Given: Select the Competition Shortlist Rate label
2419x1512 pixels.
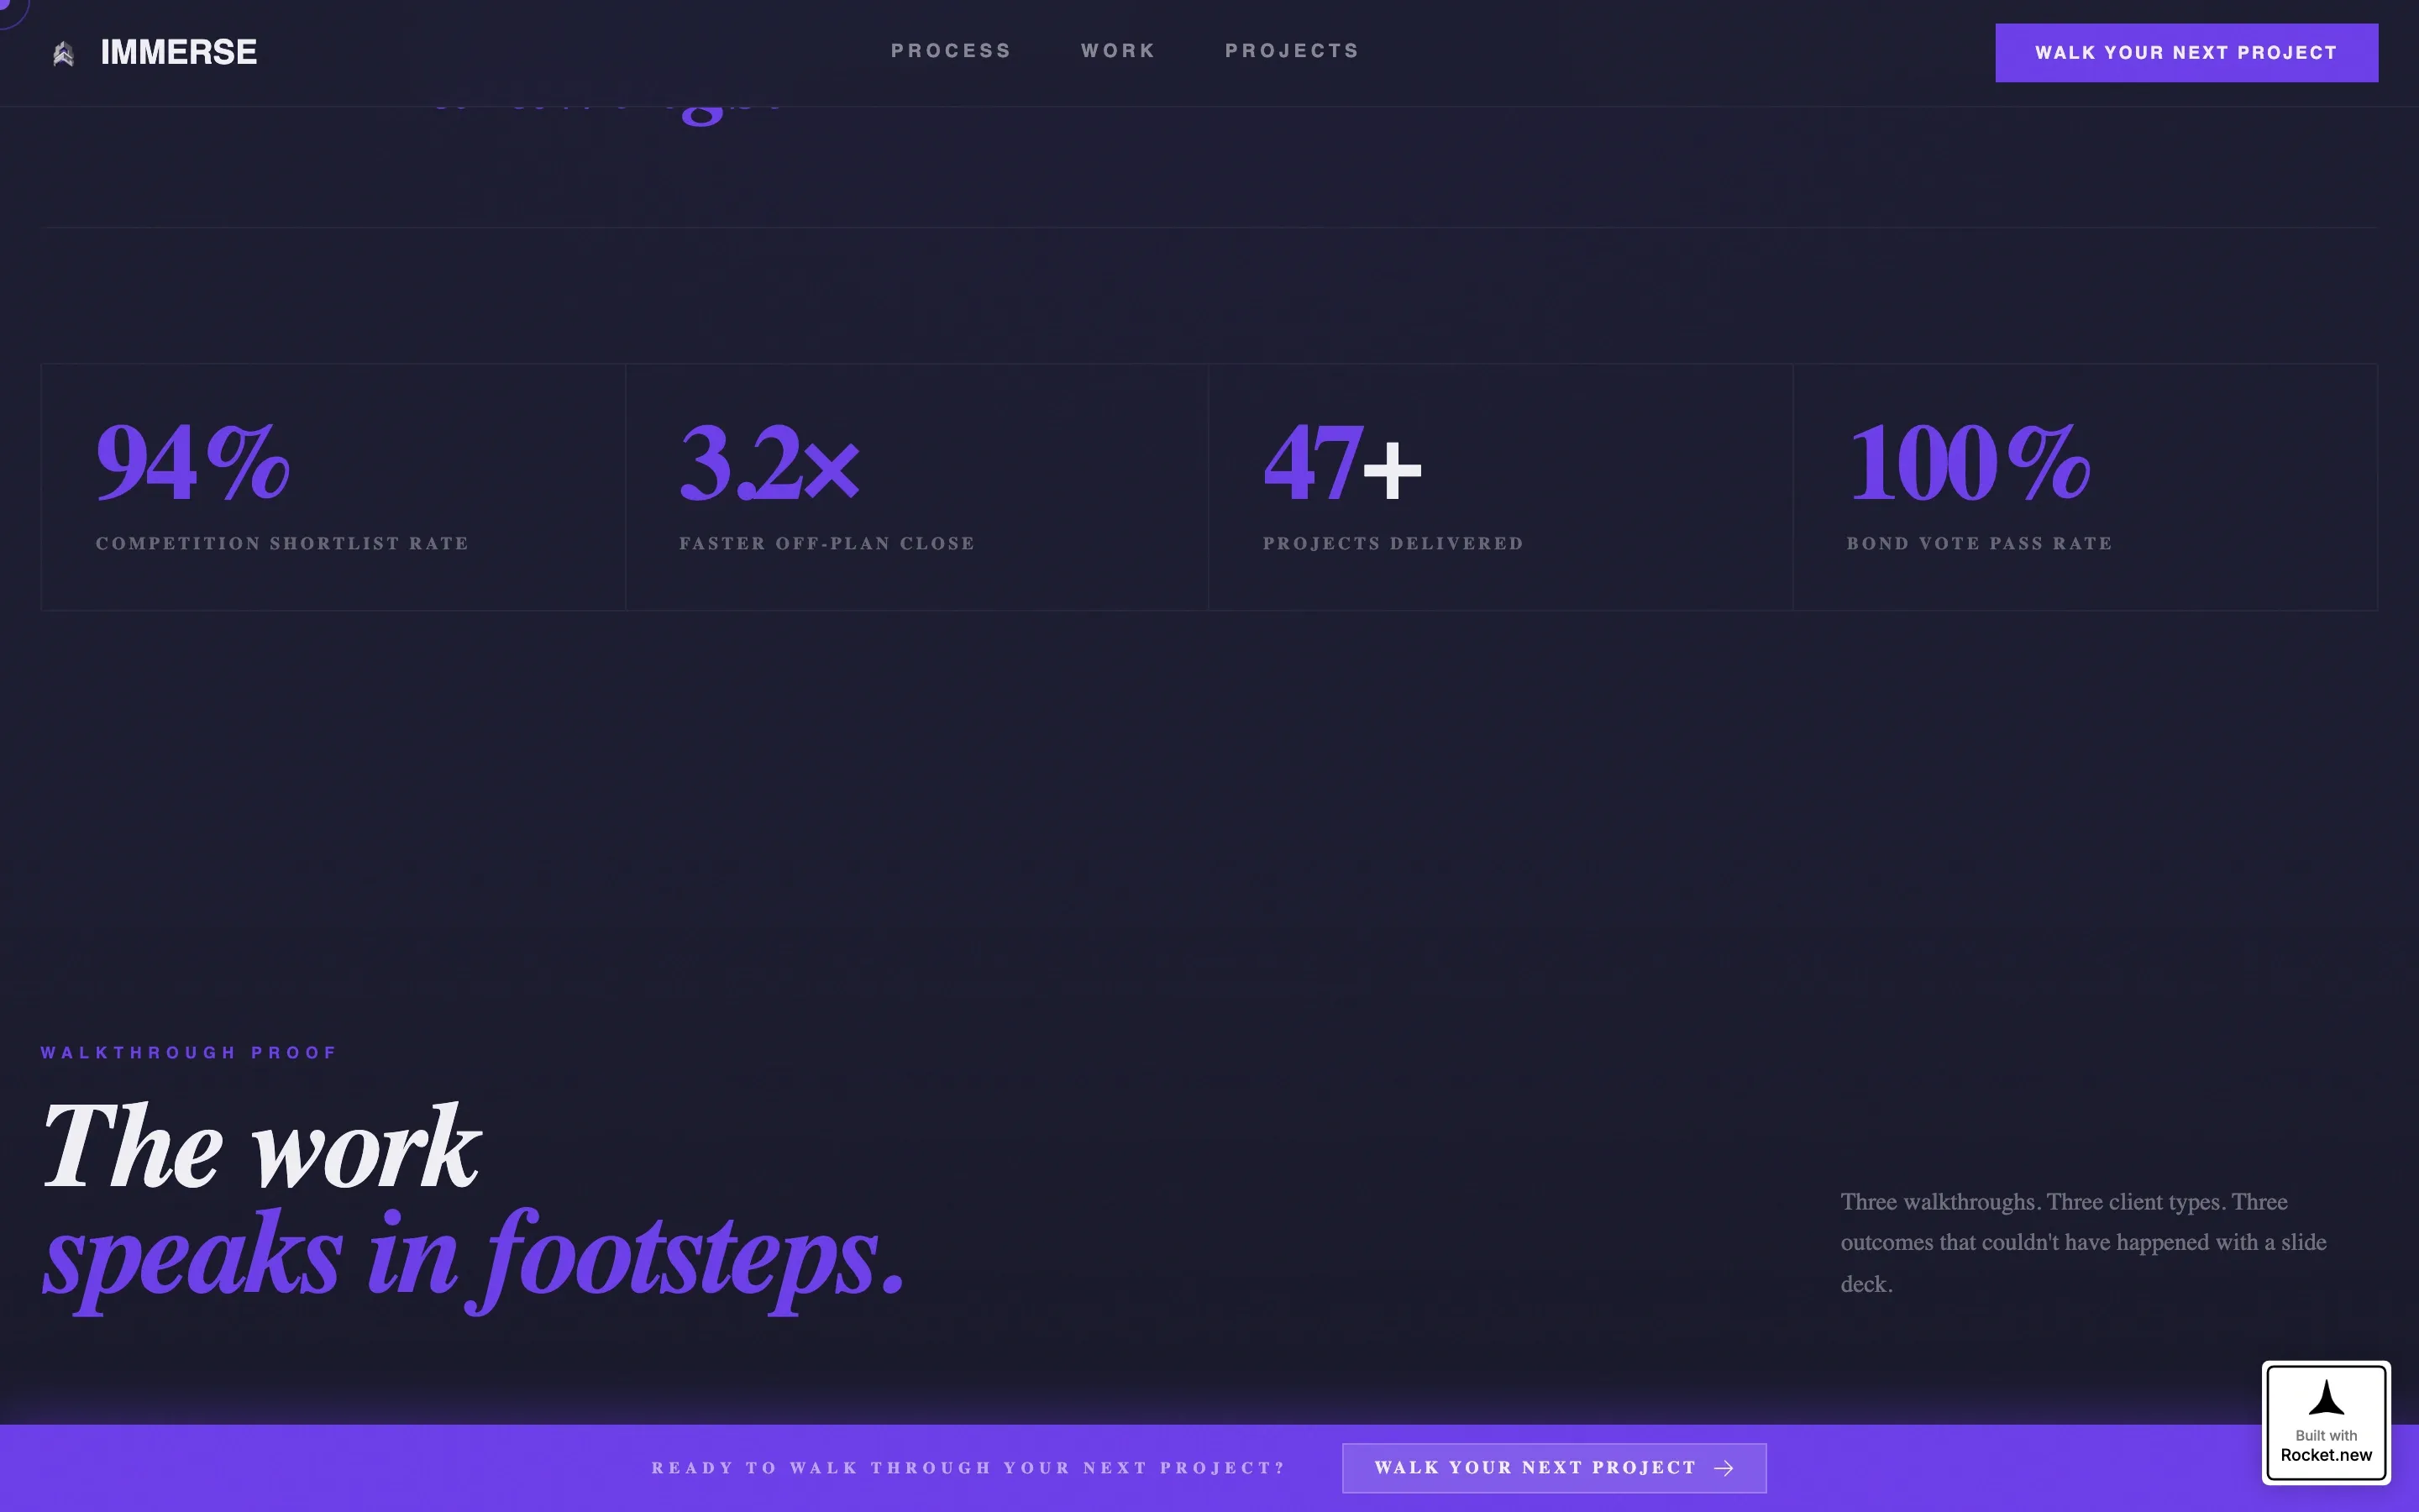Looking at the screenshot, I should (282, 543).
